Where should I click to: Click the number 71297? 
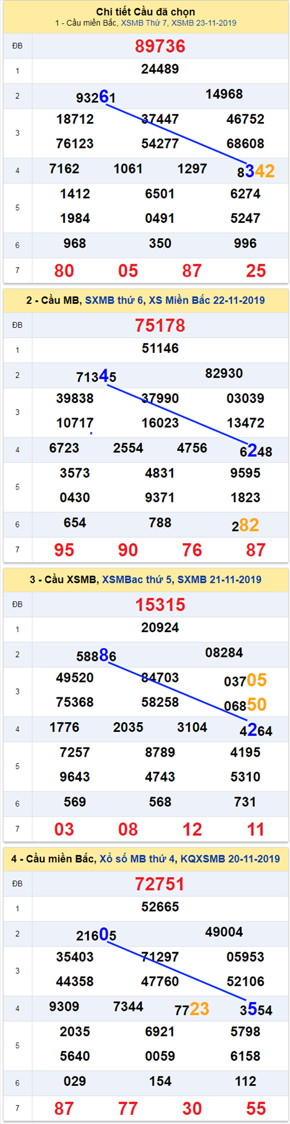pos(160,957)
